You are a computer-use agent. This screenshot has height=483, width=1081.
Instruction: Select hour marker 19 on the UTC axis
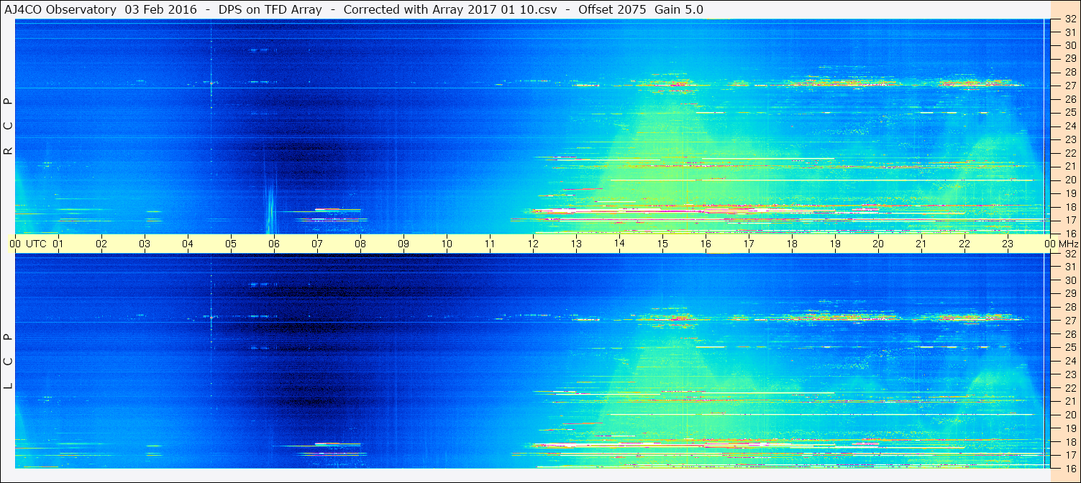(835, 244)
